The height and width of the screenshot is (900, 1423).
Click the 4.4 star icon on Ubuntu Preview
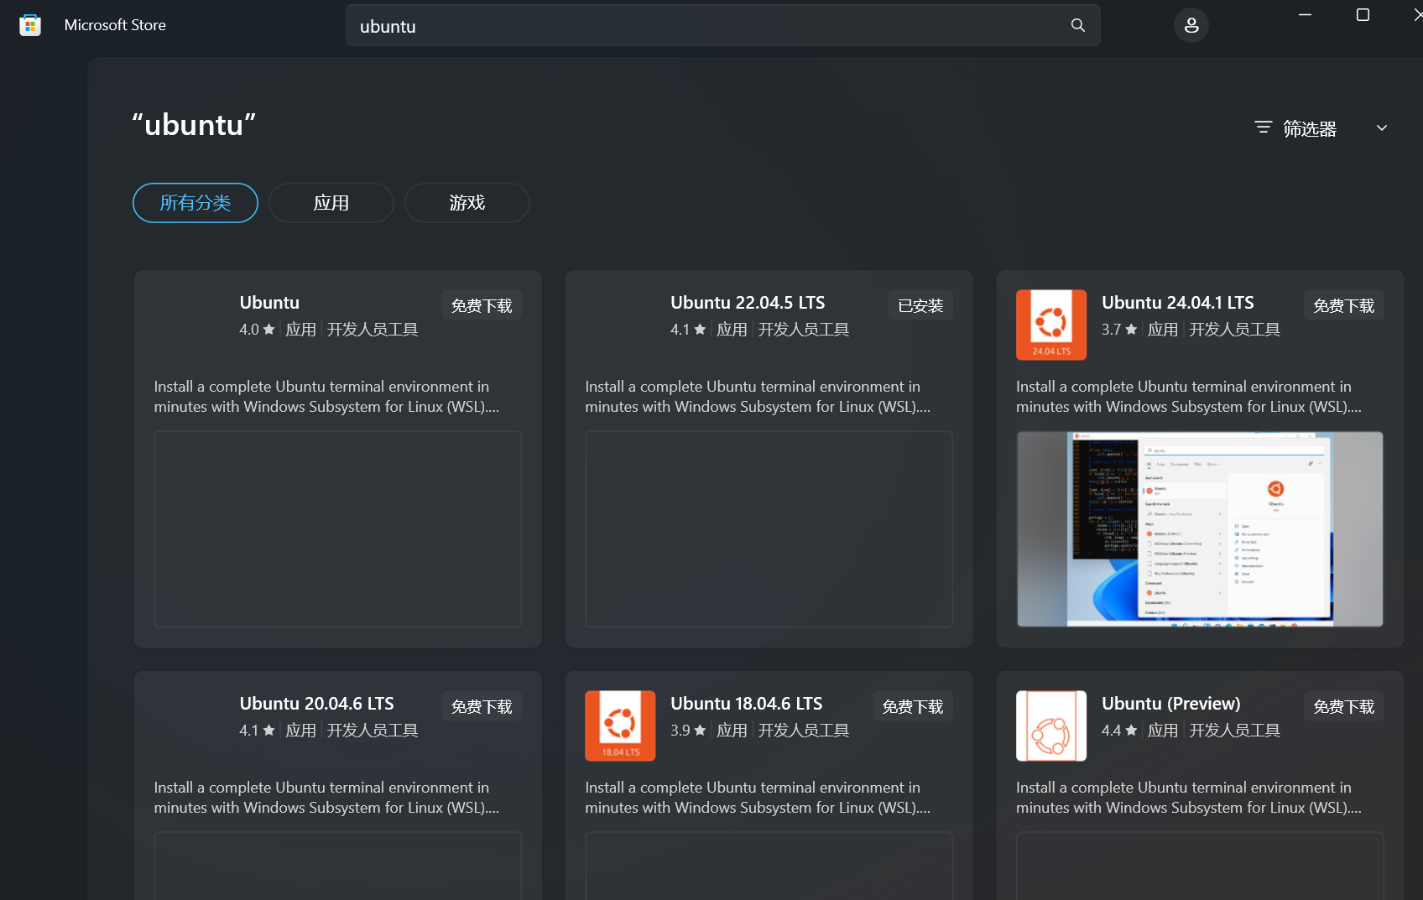click(x=1131, y=730)
